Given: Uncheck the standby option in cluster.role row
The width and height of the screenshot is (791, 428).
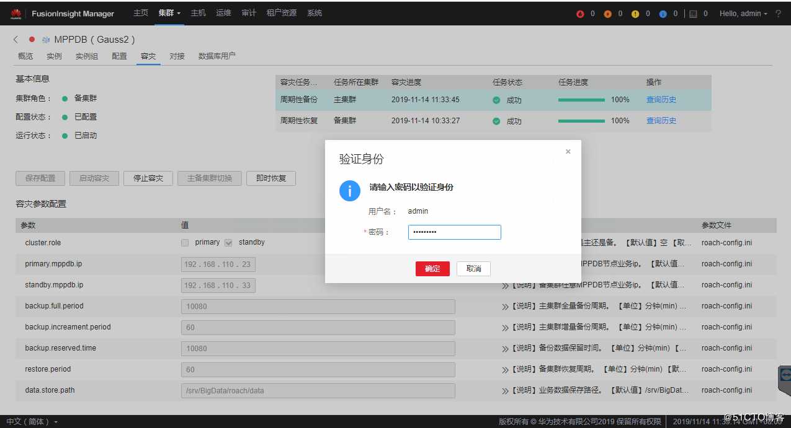Looking at the screenshot, I should [228, 242].
